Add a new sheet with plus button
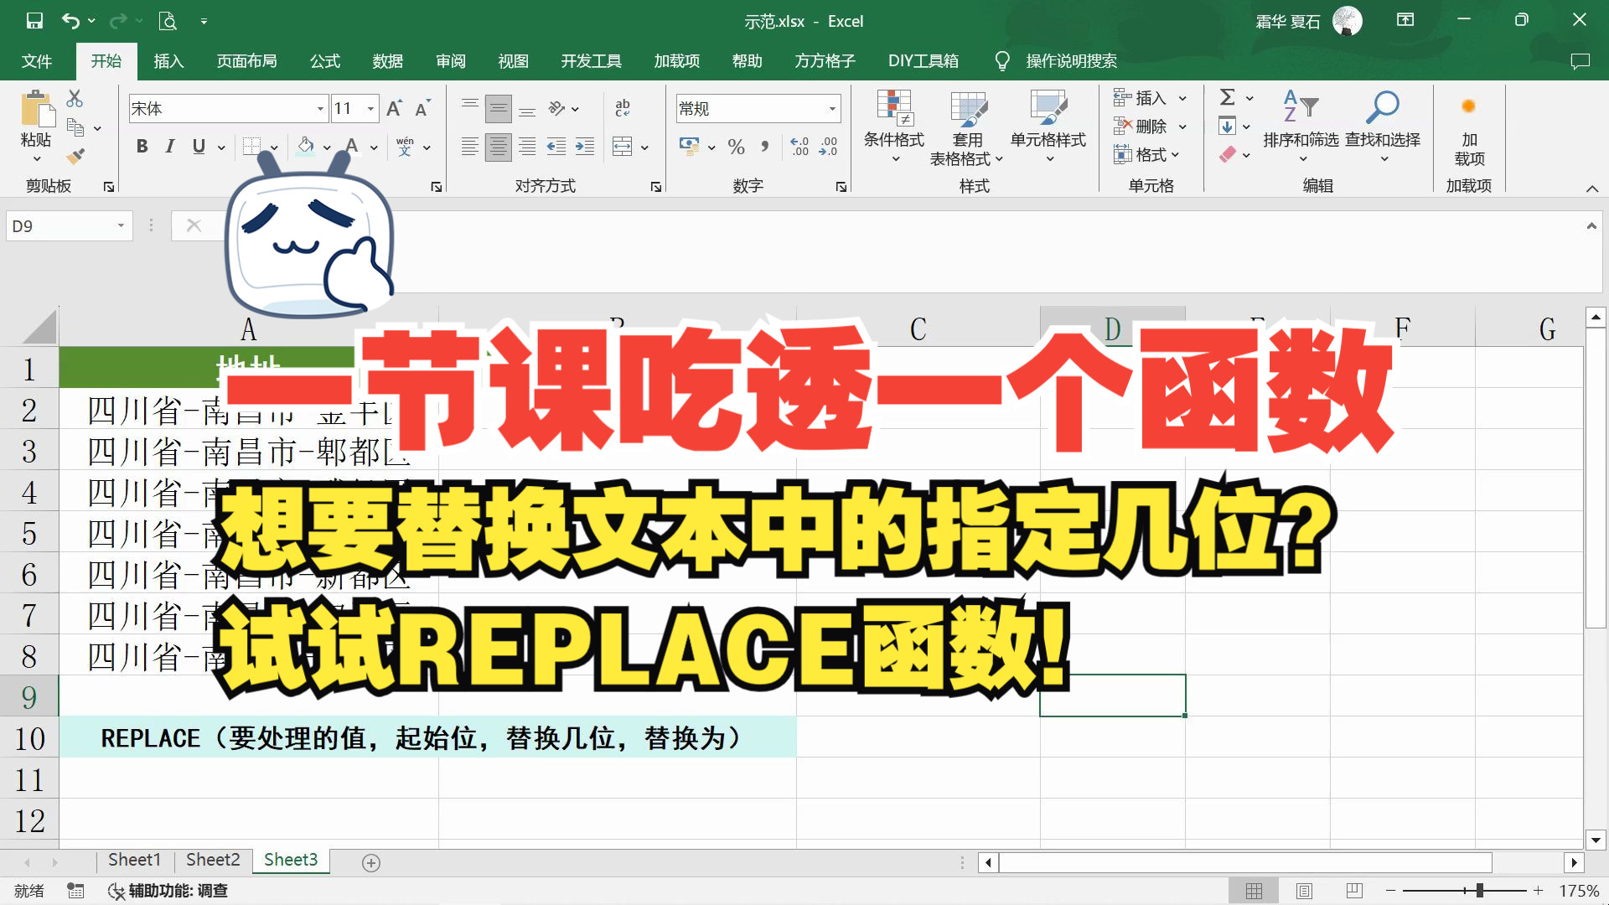Screen dimensions: 1609x905 (x=371, y=862)
